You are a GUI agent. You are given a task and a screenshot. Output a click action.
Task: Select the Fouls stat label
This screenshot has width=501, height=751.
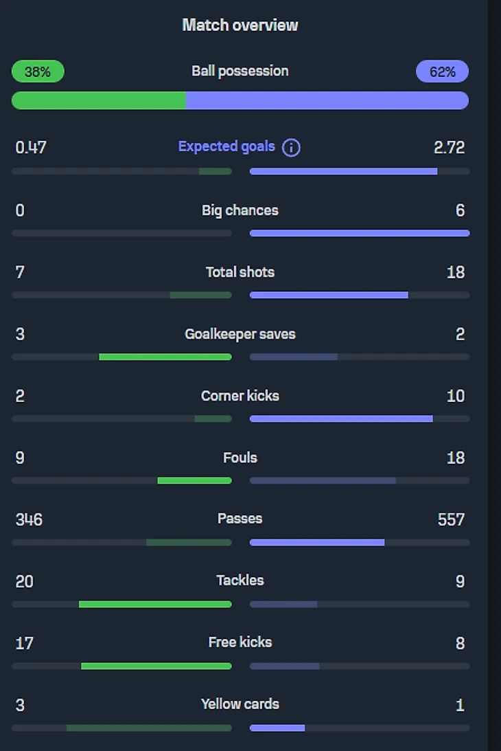click(240, 458)
